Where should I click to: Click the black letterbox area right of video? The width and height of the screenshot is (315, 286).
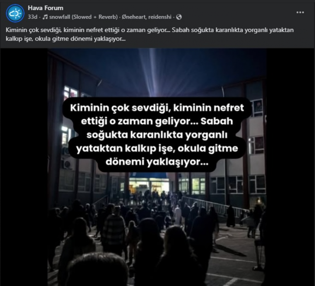[290, 167]
